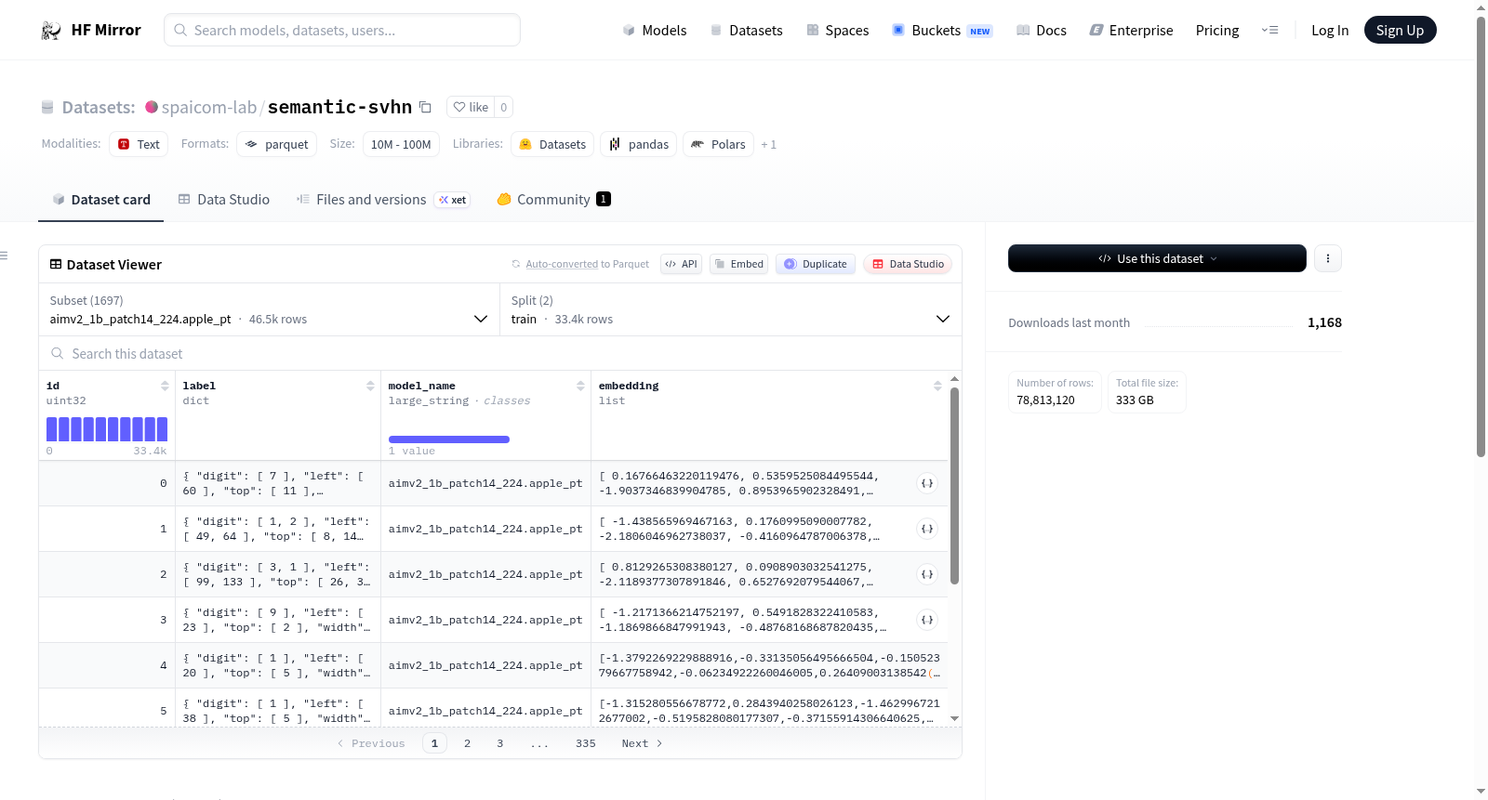This screenshot has height=800, width=1488.
Task: Jump to page 335 of results
Action: (586, 743)
